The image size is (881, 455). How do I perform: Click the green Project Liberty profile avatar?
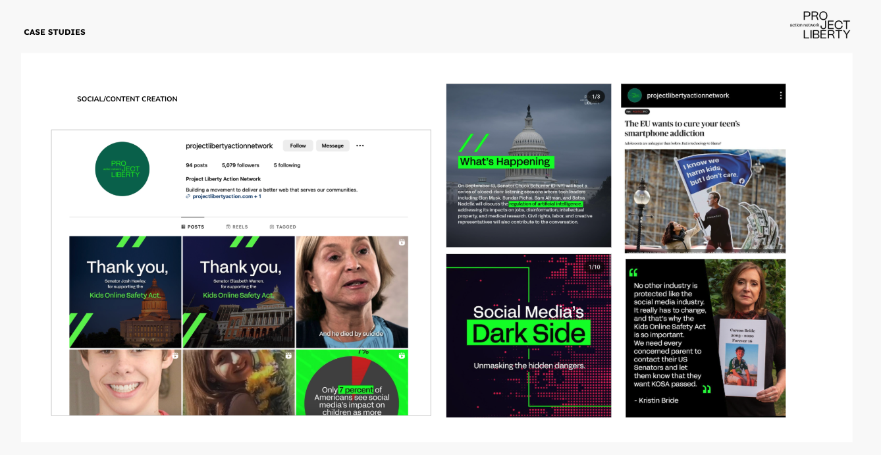(122, 169)
